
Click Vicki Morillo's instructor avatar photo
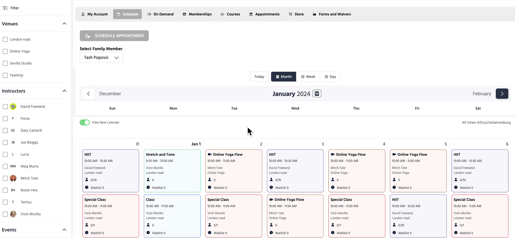point(13,214)
